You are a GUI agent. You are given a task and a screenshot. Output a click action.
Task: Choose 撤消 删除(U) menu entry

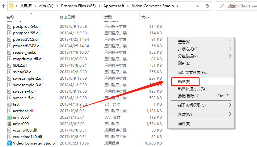(x=201, y=96)
